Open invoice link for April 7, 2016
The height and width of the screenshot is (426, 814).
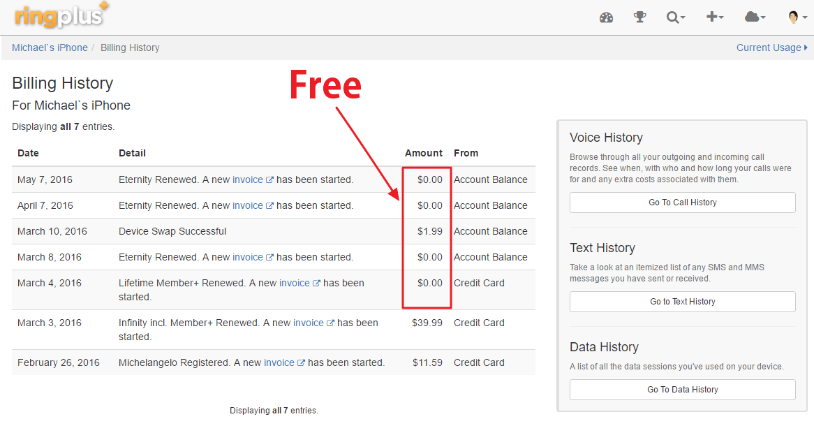coord(247,205)
